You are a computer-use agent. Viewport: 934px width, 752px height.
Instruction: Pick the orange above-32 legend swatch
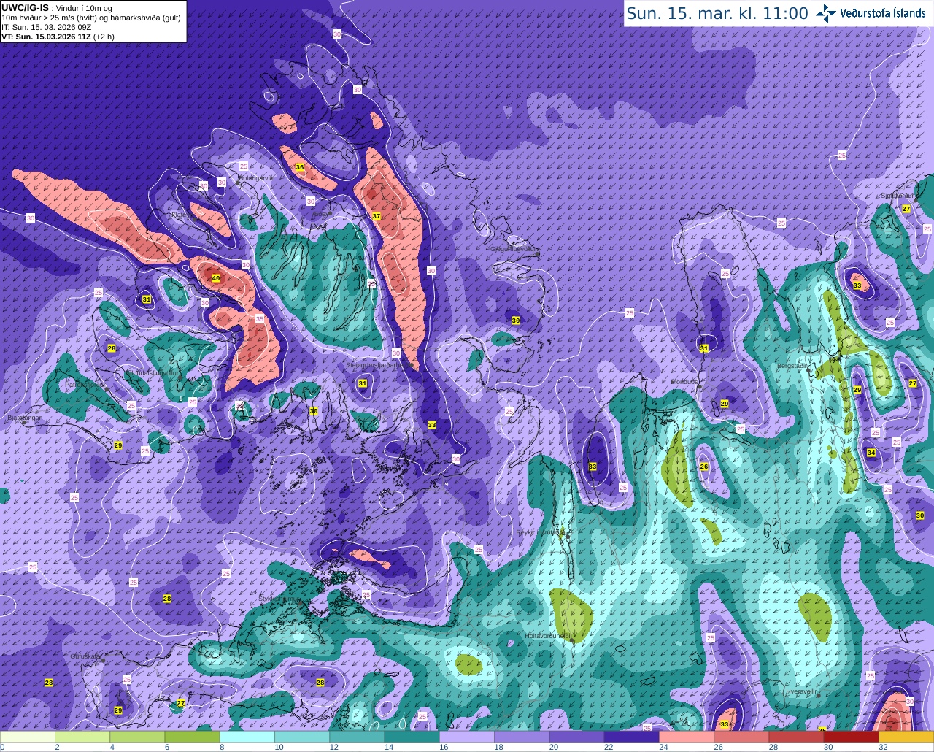tap(906, 736)
